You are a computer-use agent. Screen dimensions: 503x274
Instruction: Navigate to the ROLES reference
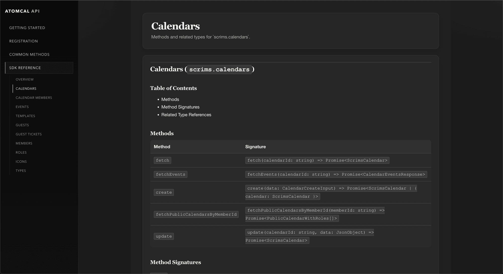coord(21,152)
